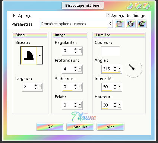The image size is (158, 143).
Task: Click the Largeur value field
Action: [28, 87]
